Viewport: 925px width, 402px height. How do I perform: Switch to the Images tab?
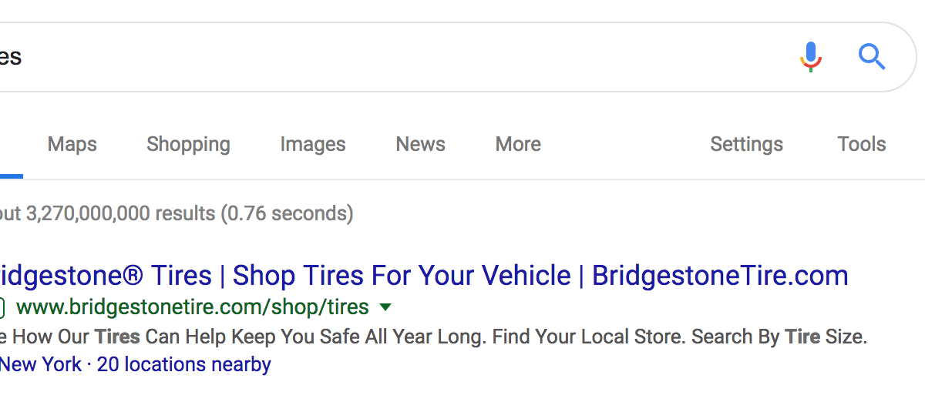click(x=313, y=144)
